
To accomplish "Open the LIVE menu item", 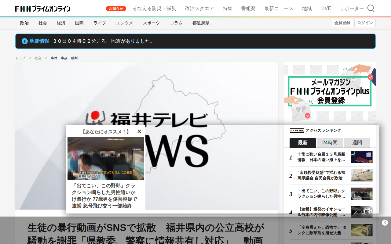I will coord(326,9).
